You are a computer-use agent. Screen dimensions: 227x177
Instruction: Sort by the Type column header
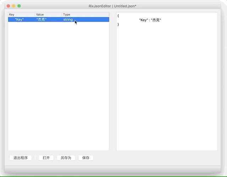pyautogui.click(x=85, y=15)
